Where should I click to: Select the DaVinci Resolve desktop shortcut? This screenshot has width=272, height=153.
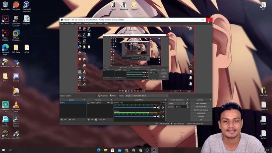click(16, 121)
